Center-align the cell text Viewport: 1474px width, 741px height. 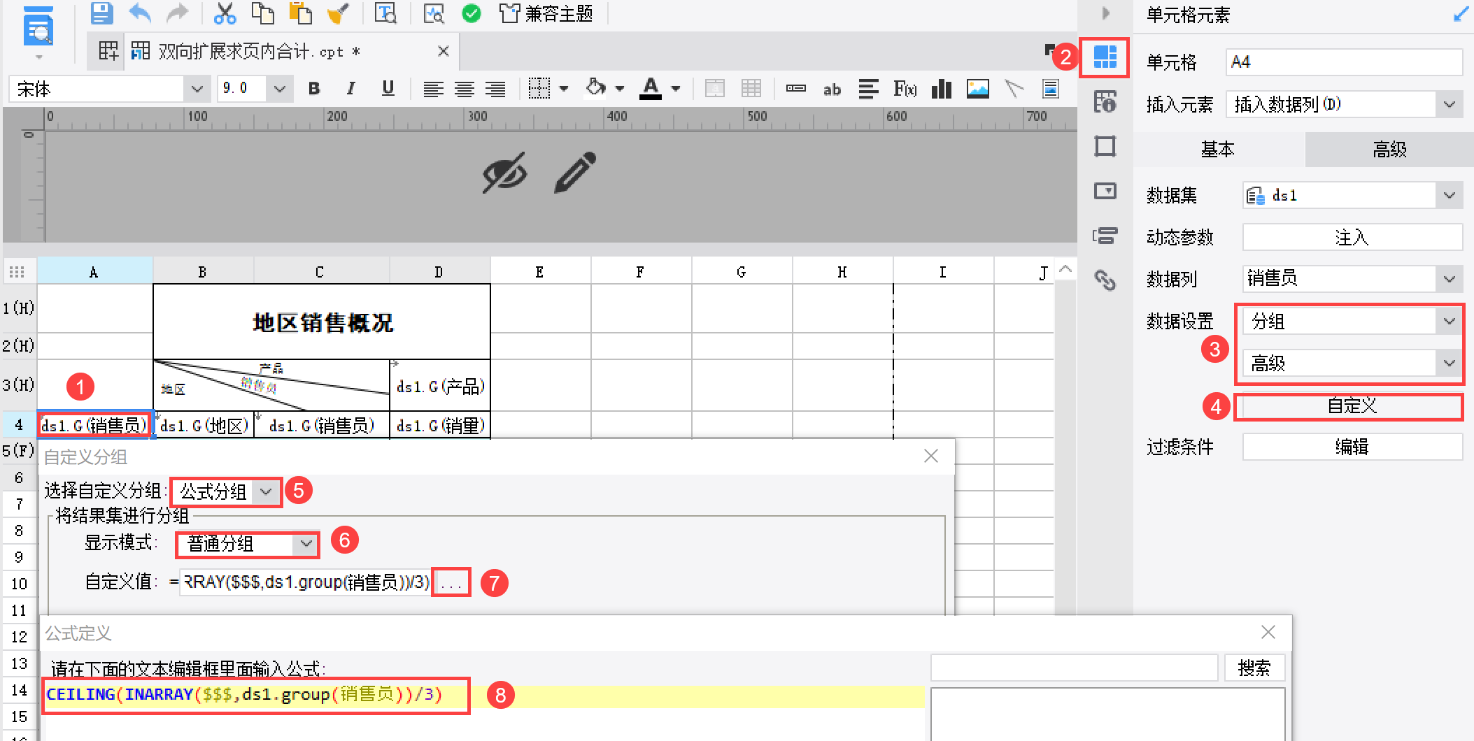(465, 89)
